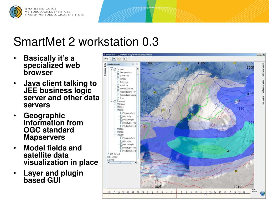269x202 pixels.
Task: Click the yellow map icon in toolbar
Action: (119, 59)
